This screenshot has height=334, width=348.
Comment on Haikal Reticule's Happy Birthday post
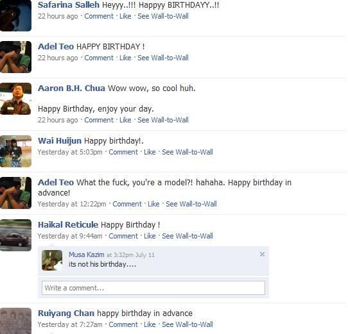pos(123,236)
